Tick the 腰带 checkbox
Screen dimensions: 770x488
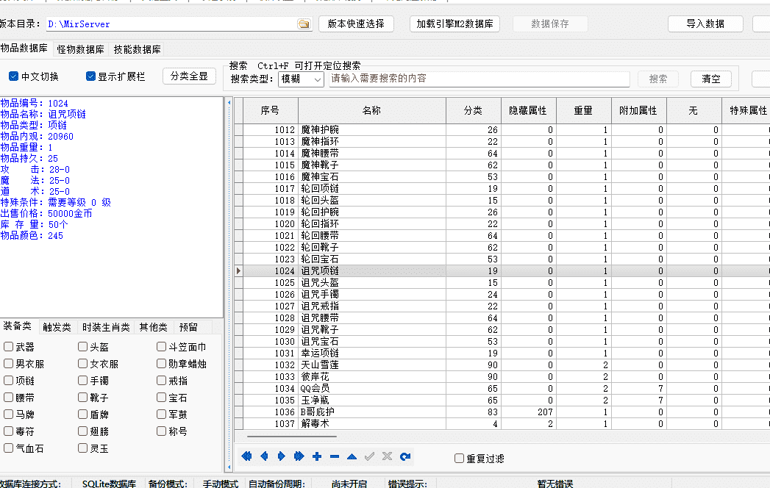coord(8,397)
